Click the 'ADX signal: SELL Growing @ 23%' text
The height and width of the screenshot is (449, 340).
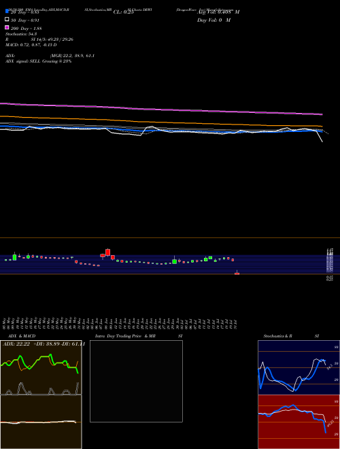pos(38,61)
